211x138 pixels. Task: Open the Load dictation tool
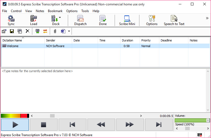(x=33, y=20)
